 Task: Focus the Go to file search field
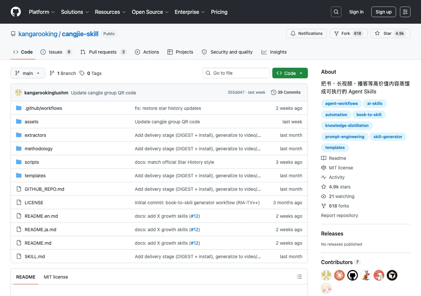[x=236, y=73]
